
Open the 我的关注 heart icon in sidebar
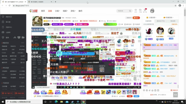3,17
